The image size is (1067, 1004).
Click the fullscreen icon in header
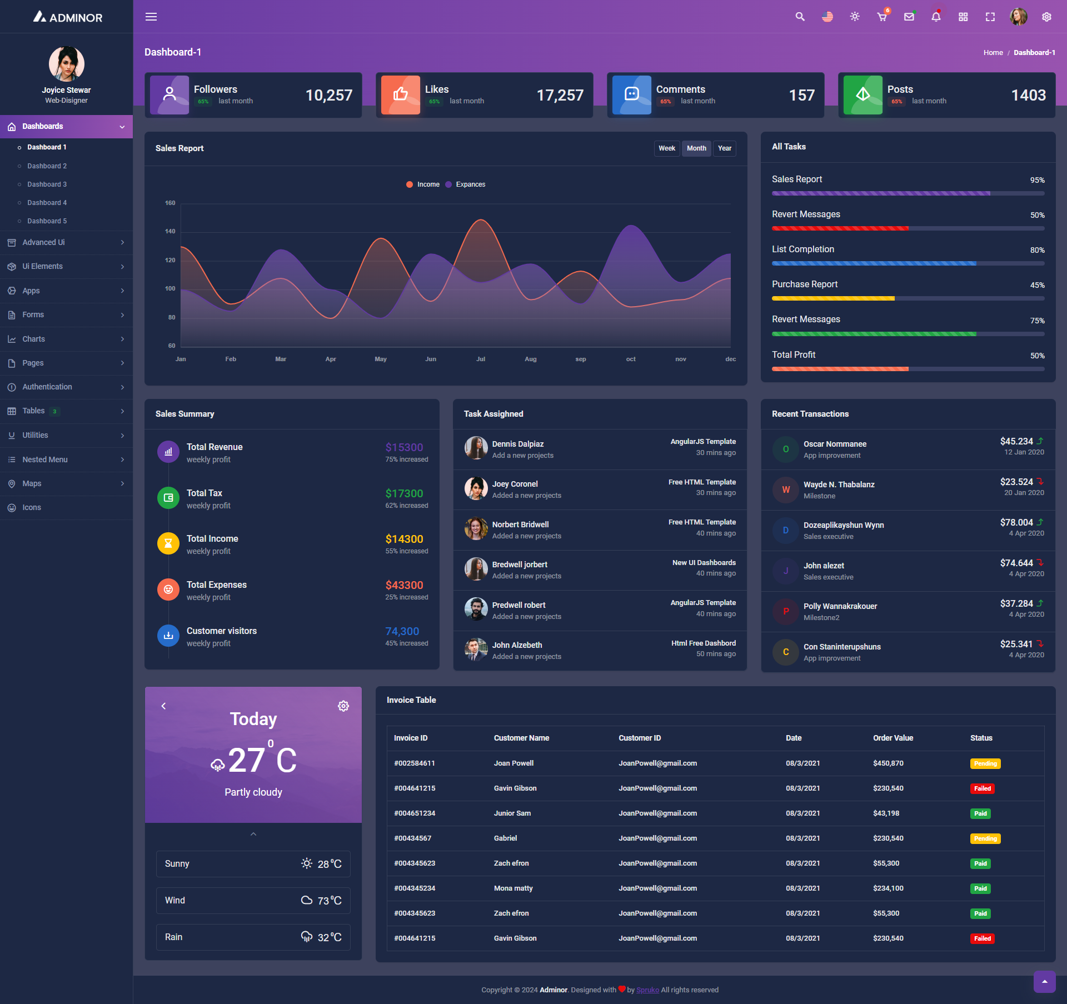tap(990, 17)
